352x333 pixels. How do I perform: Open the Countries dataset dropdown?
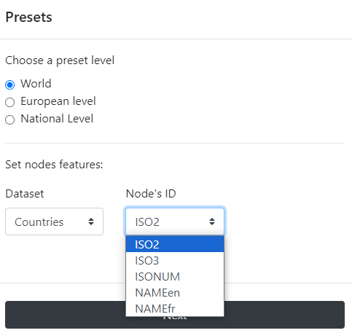54,222
